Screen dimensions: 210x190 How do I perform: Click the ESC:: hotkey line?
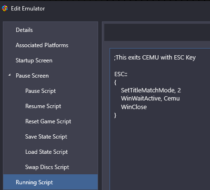click(121, 74)
